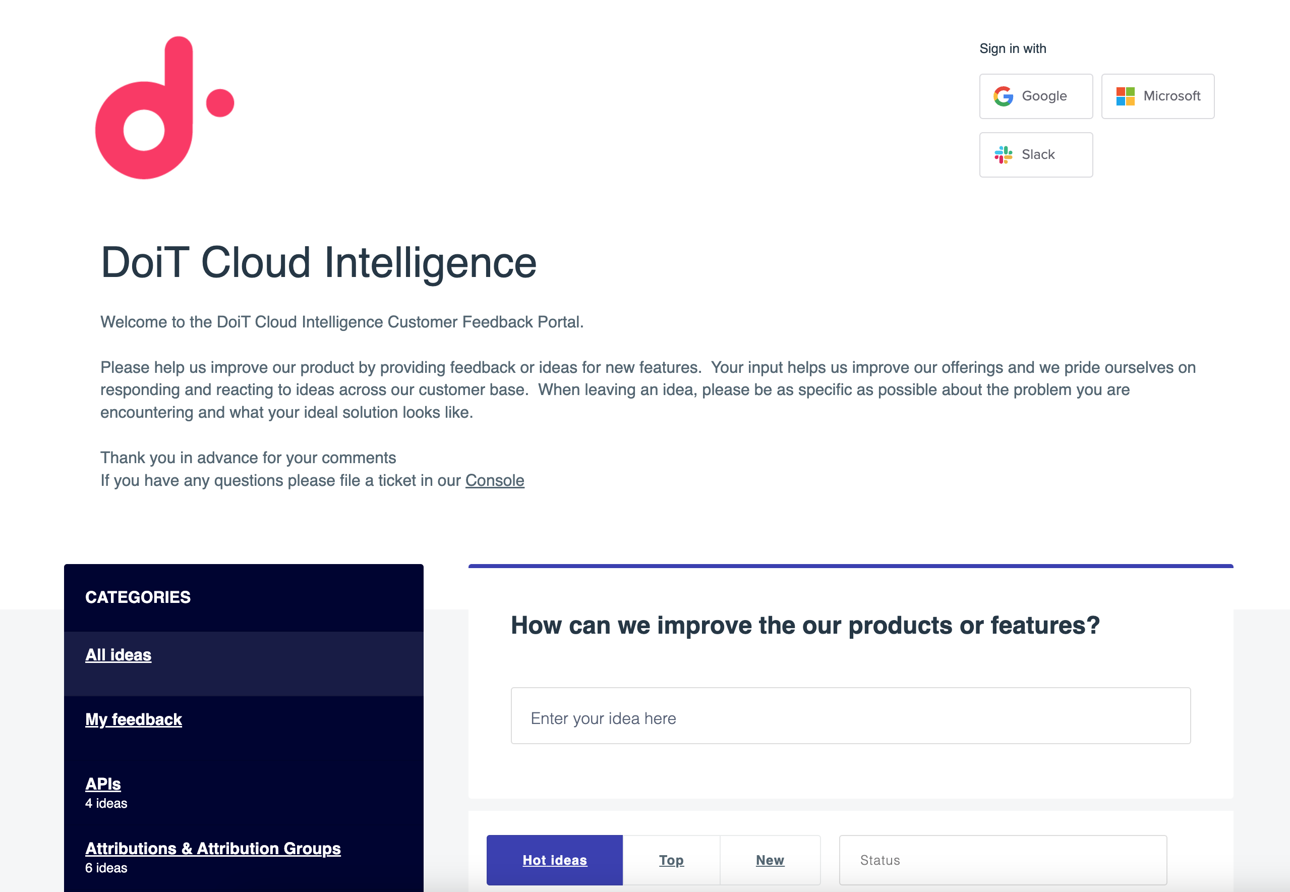Expand the APIs category listing

[x=103, y=784]
